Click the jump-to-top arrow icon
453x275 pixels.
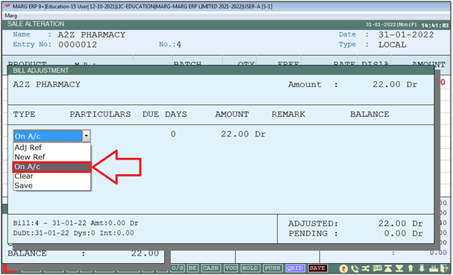[388, 268]
